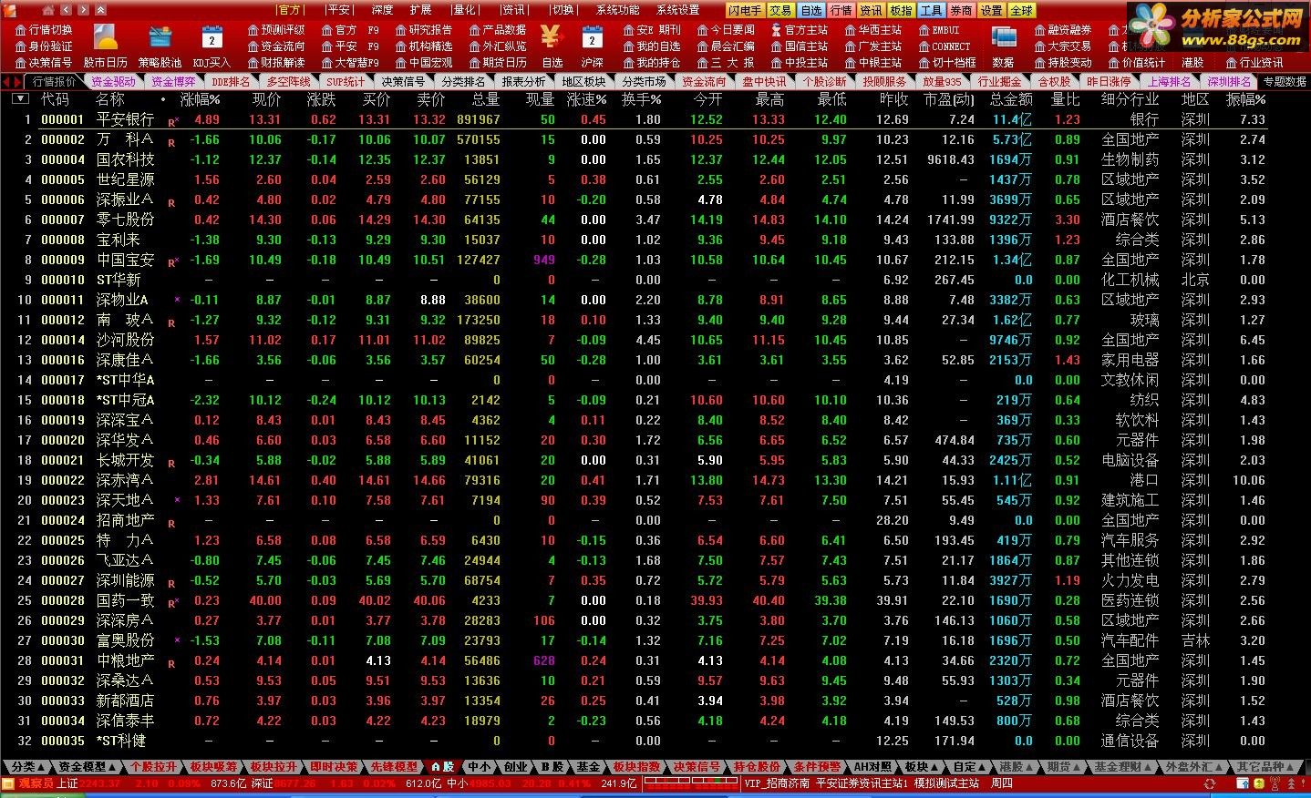Open the 深度 top menu
The image size is (1311, 798).
(383, 10)
